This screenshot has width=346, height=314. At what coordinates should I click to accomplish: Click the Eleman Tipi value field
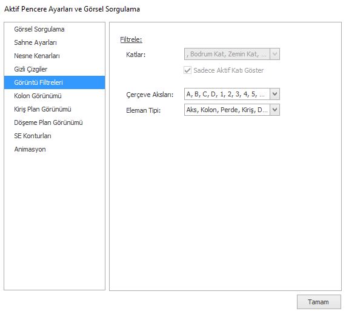pyautogui.click(x=227, y=110)
